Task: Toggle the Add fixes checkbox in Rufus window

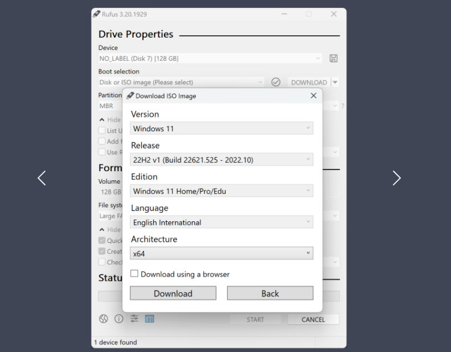Action: 102,141
